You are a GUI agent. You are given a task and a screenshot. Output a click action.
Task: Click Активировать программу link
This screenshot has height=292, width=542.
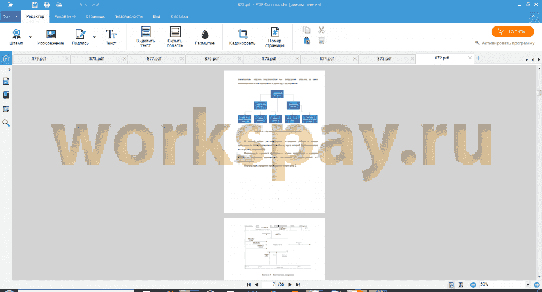click(x=508, y=43)
